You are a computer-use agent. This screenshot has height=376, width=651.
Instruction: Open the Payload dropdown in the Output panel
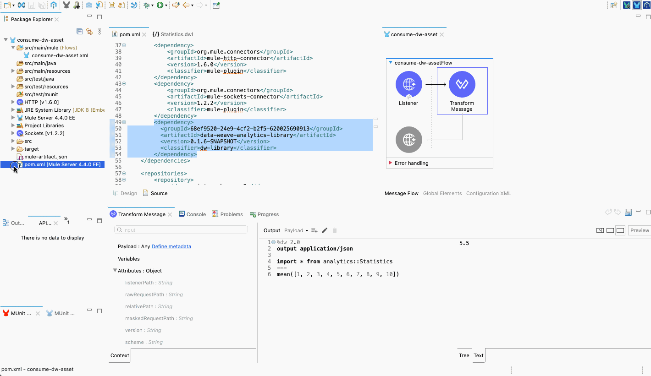[x=307, y=230]
